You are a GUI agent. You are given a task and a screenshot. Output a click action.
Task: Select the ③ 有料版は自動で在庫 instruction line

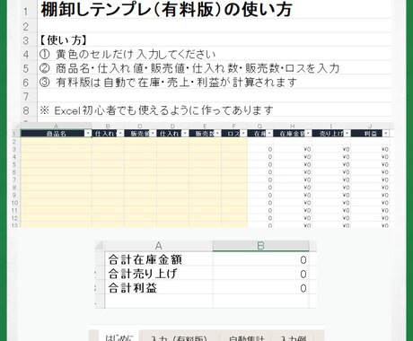215,82
